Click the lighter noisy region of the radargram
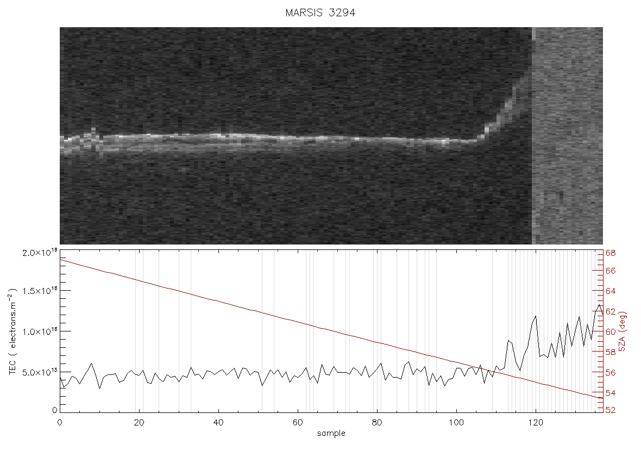The image size is (641, 451). click(569, 136)
